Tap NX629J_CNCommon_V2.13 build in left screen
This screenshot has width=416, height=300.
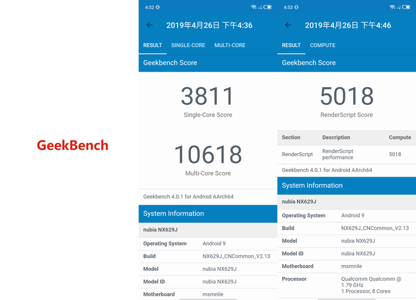click(236, 256)
